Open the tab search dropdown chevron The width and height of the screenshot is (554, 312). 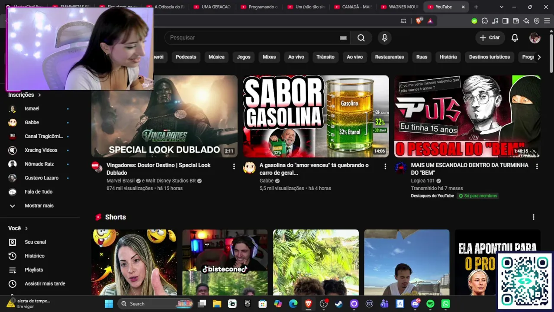pos(501,7)
